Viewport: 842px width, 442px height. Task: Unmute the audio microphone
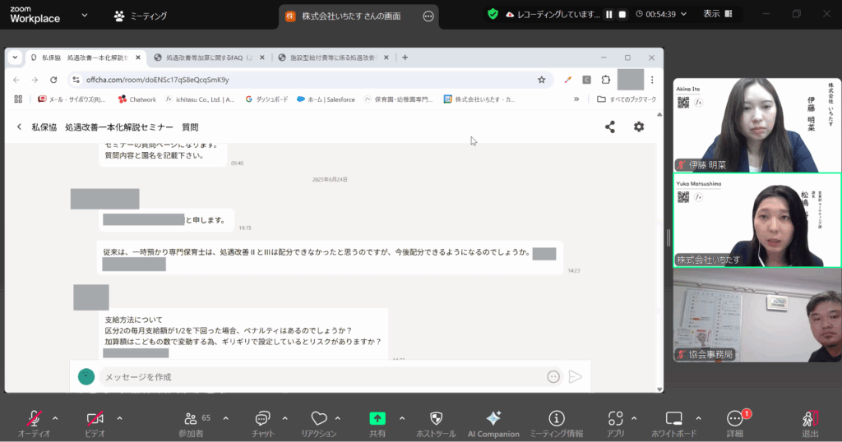(x=34, y=419)
